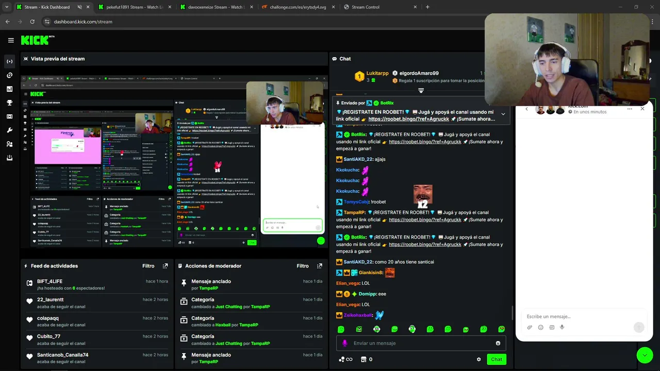Image resolution: width=660 pixels, height=371 pixels.
Task: Select 22_laurentt follow activity row
Action: 97,302
